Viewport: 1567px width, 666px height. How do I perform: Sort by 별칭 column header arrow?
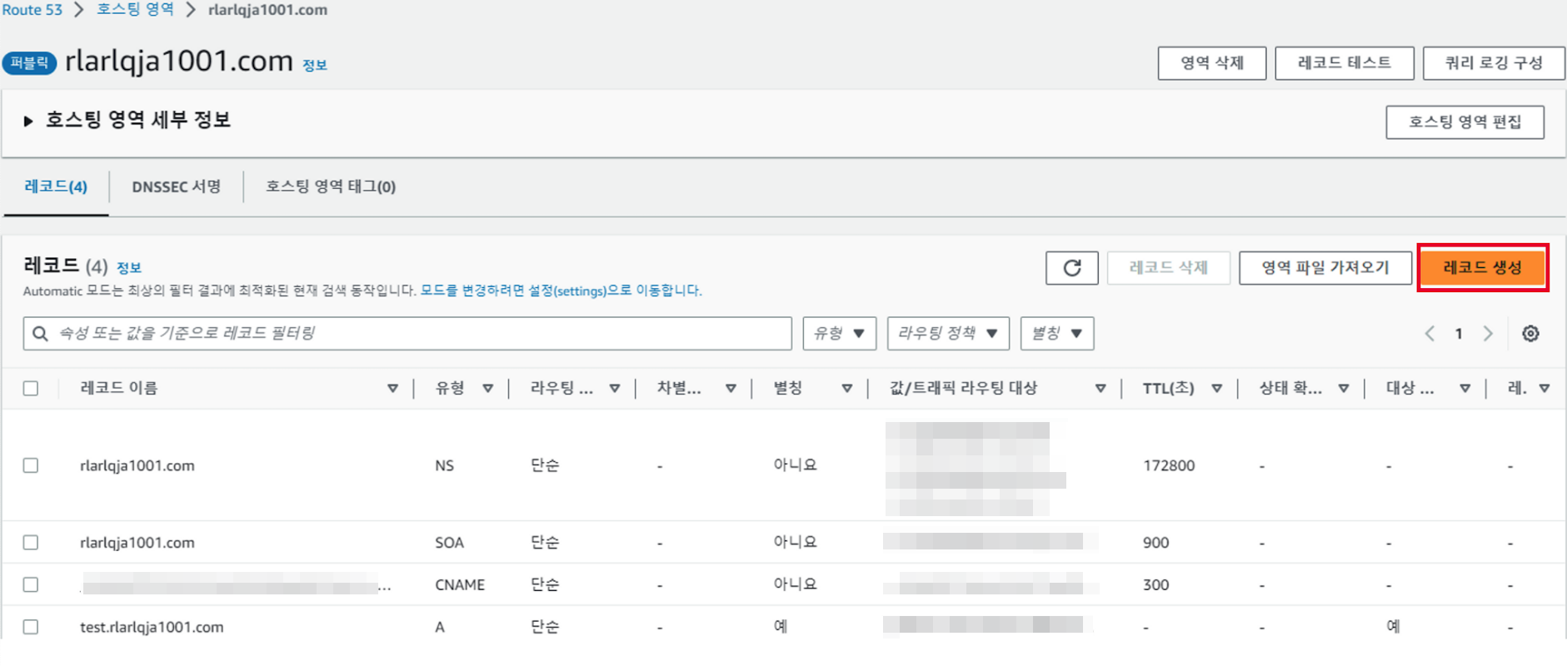pyautogui.click(x=846, y=389)
